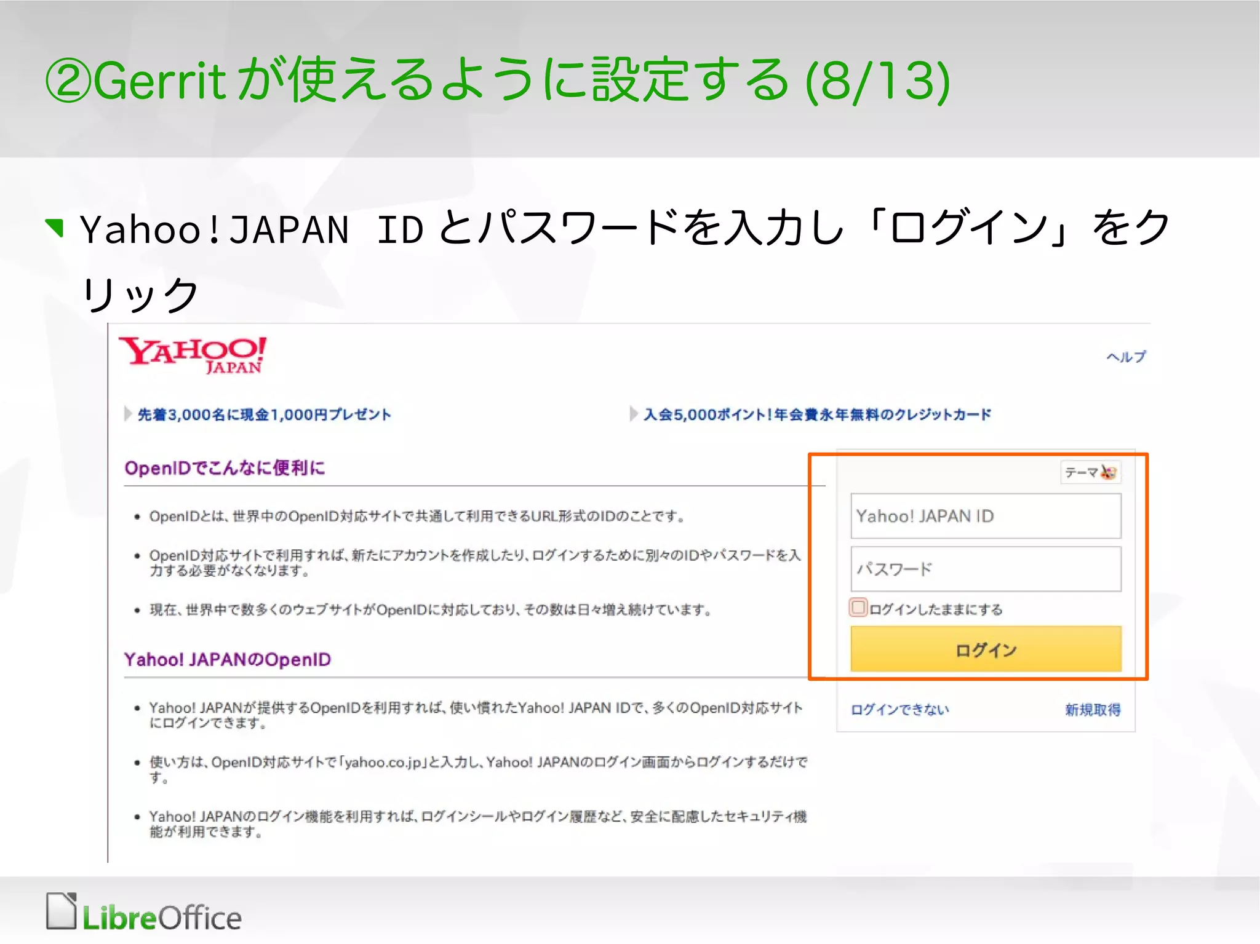The height and width of the screenshot is (944, 1260).
Task: Open the ログインできない link
Action: (x=899, y=710)
